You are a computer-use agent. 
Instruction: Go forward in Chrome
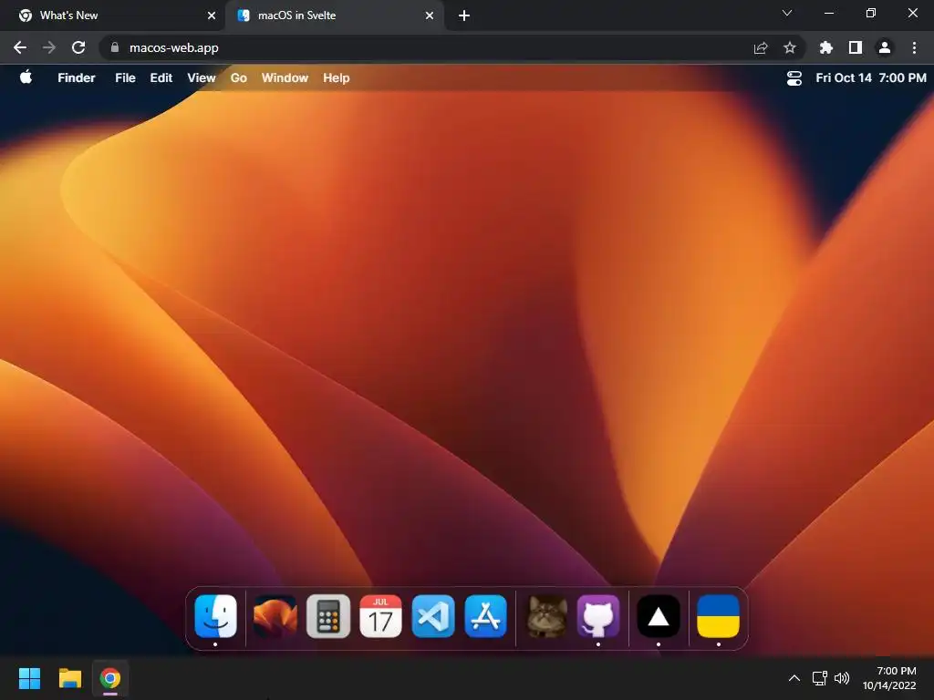pos(49,47)
